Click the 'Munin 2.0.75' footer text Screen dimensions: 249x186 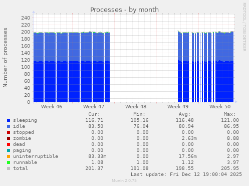124,180
